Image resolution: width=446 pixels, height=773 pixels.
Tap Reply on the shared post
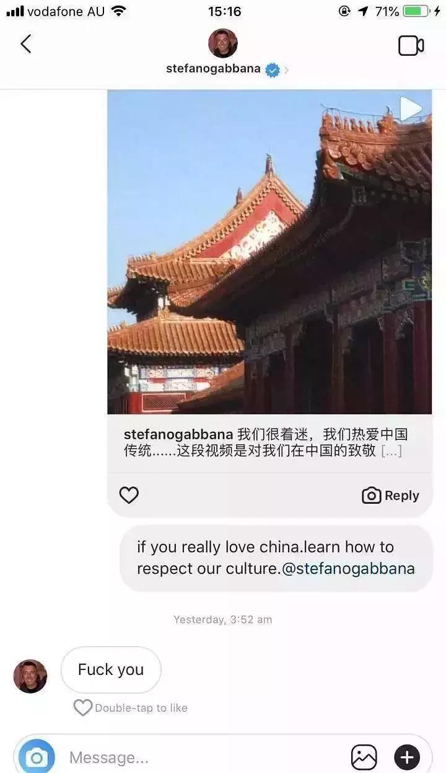pyautogui.click(x=390, y=496)
